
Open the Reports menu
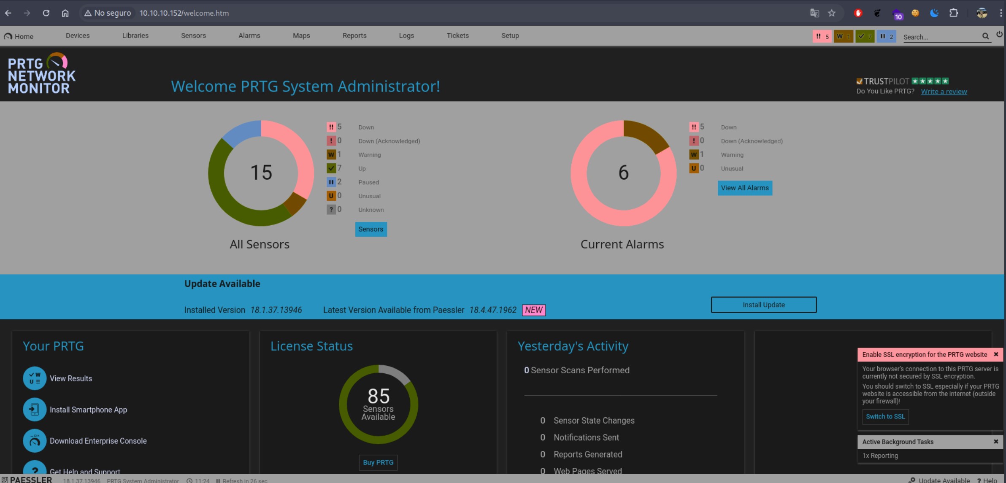pos(354,35)
